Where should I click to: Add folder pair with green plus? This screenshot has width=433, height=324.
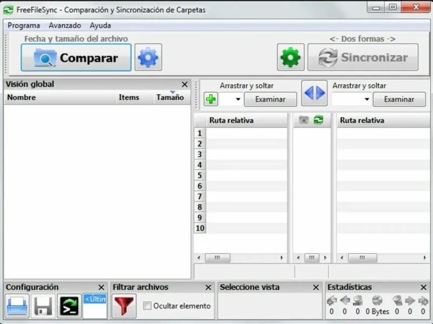pyautogui.click(x=211, y=99)
